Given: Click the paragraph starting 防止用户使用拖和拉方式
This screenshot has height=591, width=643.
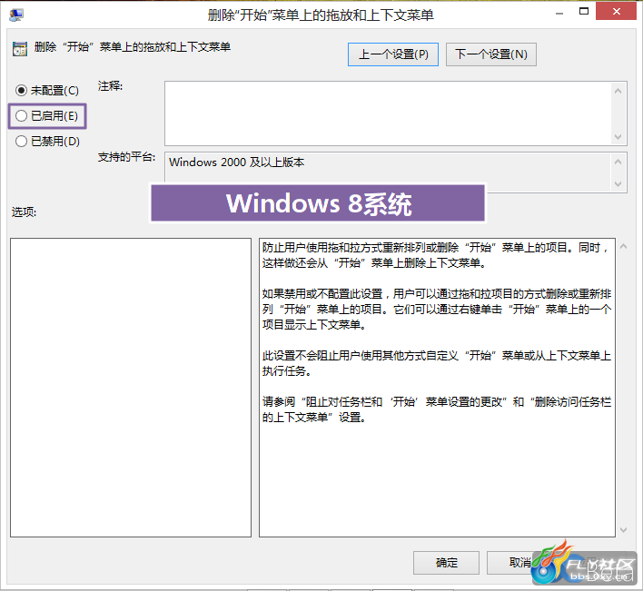Looking at the screenshot, I should pos(436,255).
